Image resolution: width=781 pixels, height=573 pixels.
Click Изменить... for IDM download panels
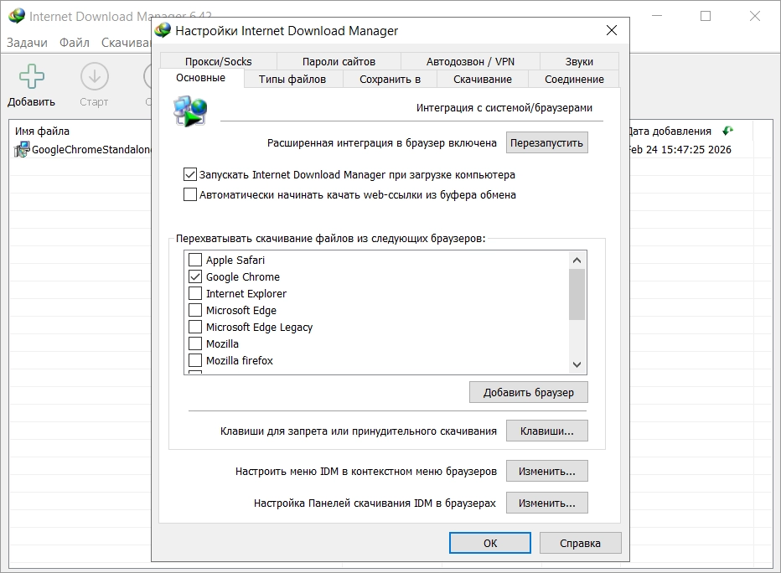(x=547, y=503)
